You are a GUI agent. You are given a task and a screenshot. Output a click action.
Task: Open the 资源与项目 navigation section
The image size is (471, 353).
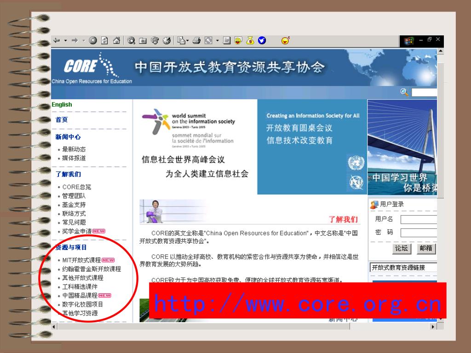(x=71, y=247)
